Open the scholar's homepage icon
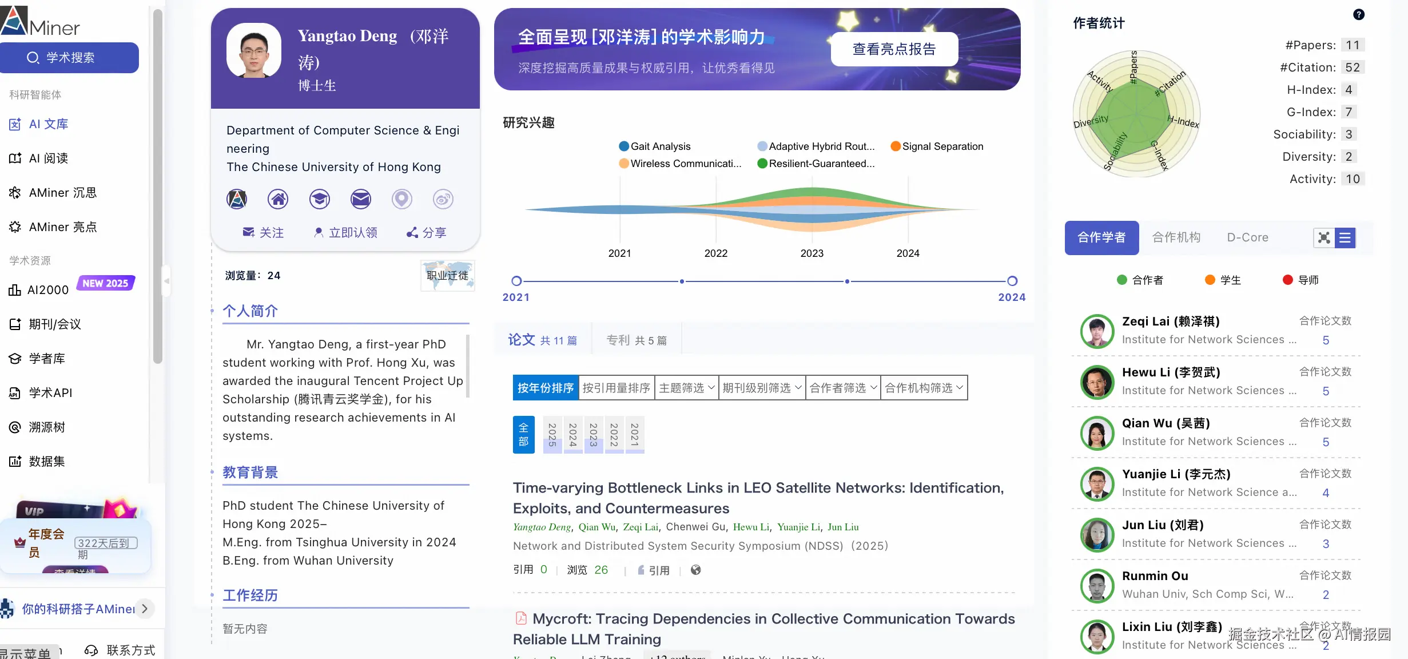 tap(278, 199)
